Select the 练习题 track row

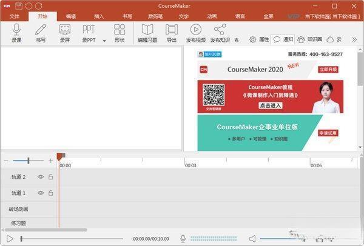click(x=180, y=223)
